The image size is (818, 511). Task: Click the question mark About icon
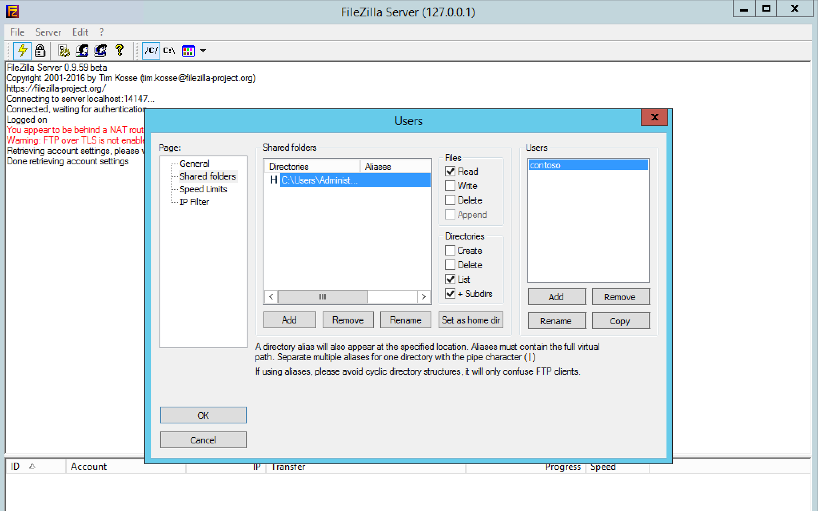point(119,51)
